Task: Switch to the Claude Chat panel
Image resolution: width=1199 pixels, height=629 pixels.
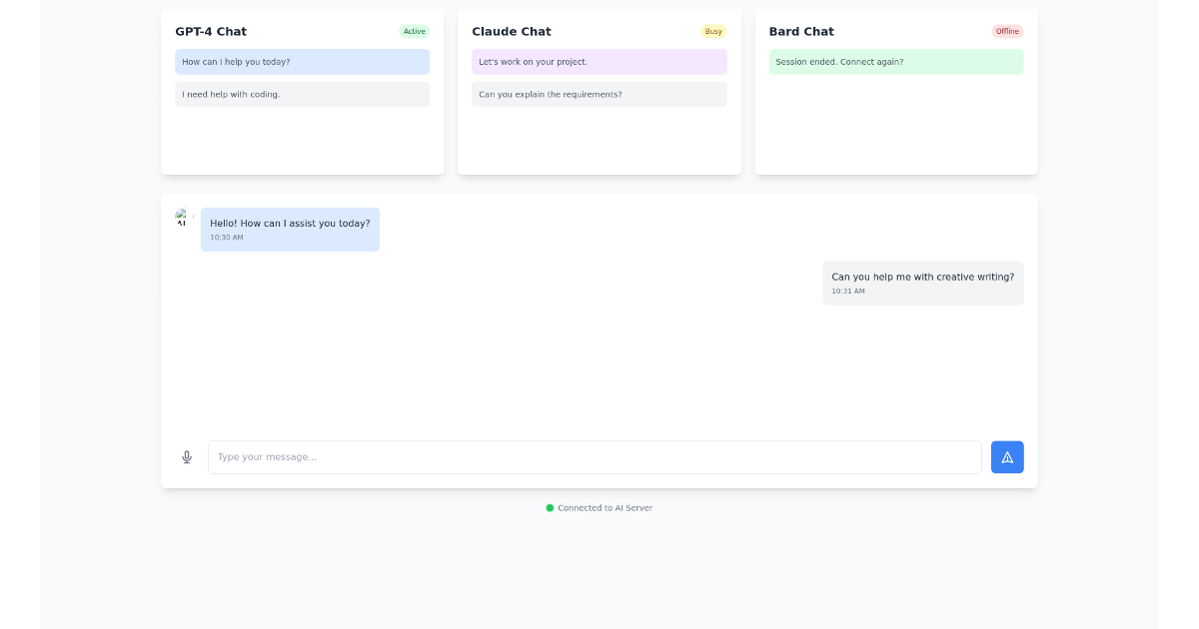Action: tap(512, 31)
